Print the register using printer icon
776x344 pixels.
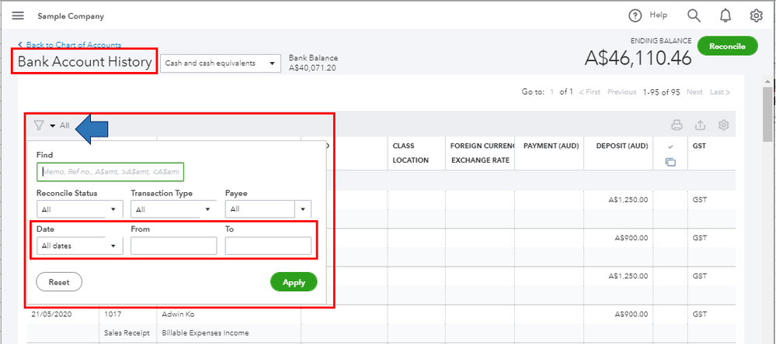click(677, 126)
